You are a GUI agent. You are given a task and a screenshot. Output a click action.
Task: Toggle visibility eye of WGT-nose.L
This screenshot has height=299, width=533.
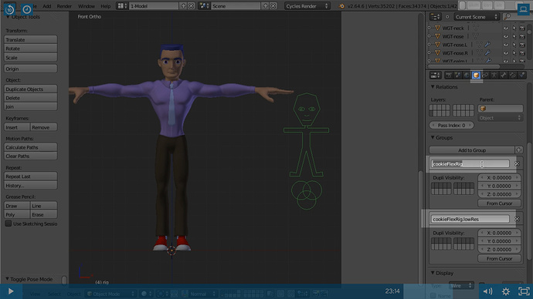coord(506,45)
